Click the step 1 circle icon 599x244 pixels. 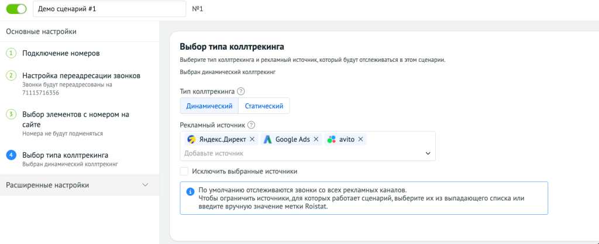pos(11,53)
